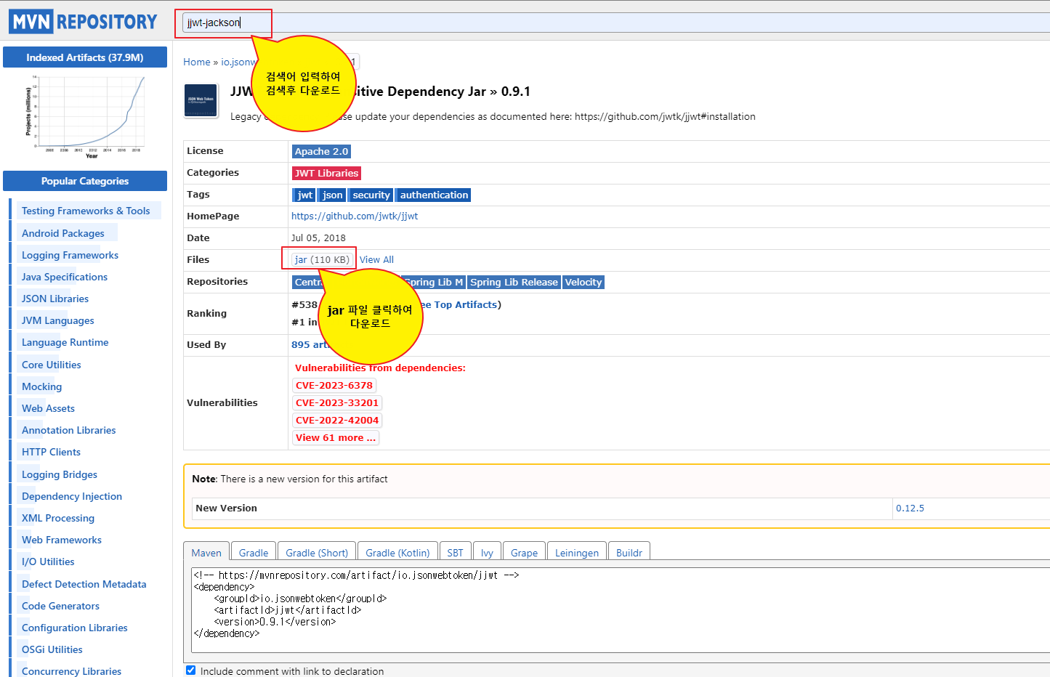Open XML Processing category
The height and width of the screenshot is (677, 1050).
pos(58,518)
